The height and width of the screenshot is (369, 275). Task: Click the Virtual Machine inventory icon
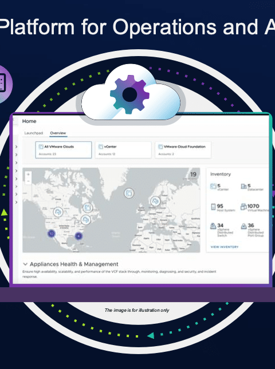[243, 207]
